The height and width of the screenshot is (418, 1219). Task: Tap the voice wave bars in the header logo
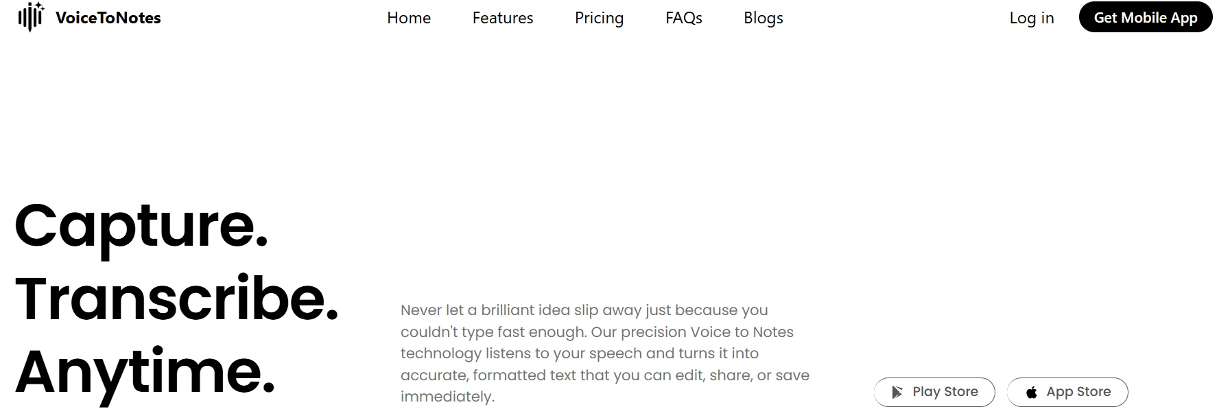(x=30, y=17)
